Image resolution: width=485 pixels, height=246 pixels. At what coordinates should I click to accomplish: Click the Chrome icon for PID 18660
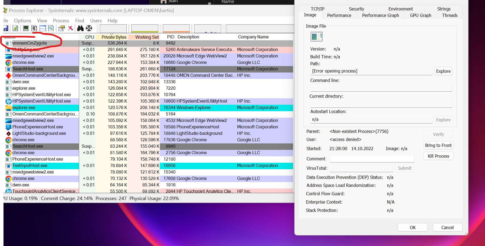[9, 63]
